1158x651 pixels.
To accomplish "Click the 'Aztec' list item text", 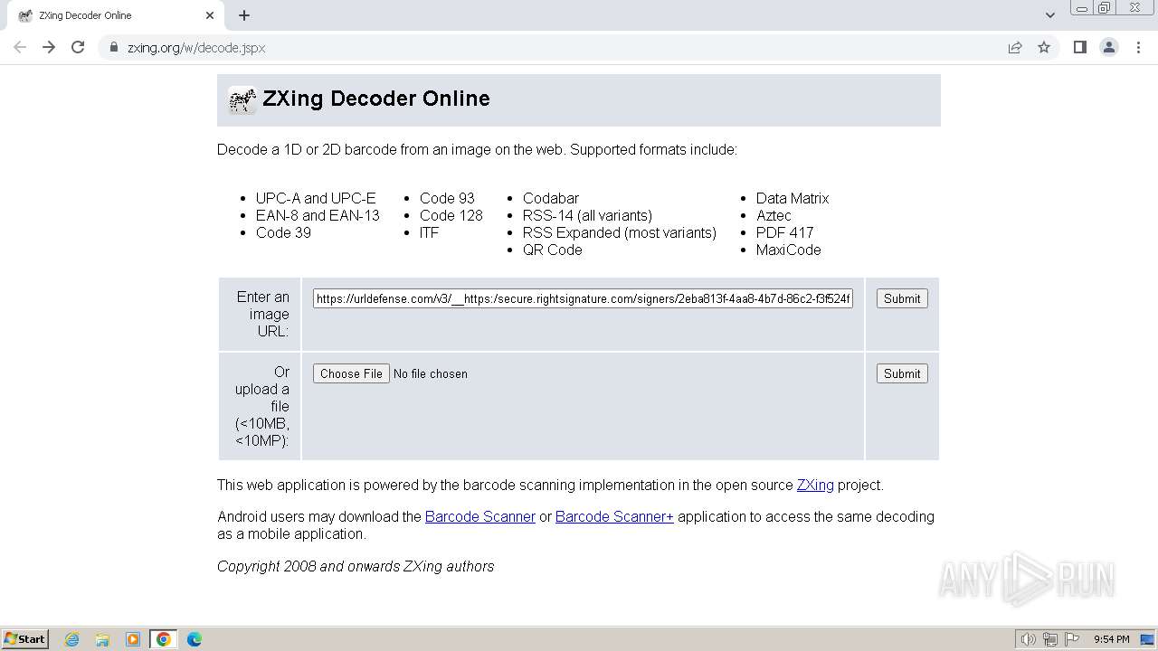I will 774,215.
